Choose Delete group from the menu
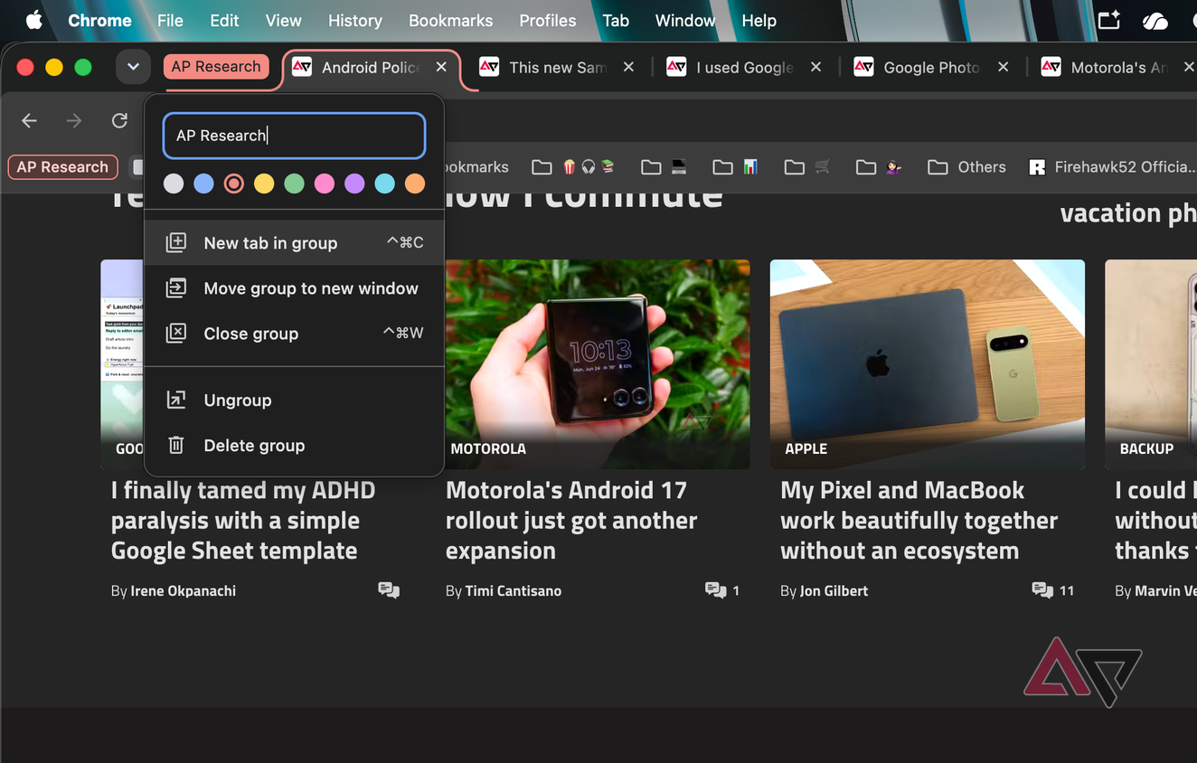This screenshot has width=1197, height=763. tap(294, 445)
